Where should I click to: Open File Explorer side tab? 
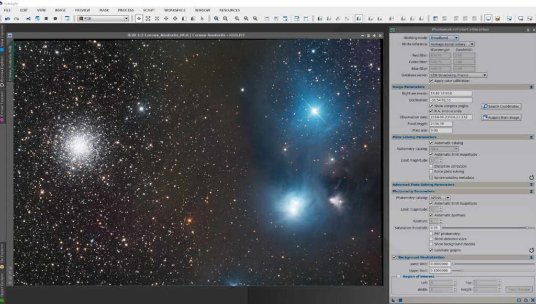[x=2, y=256]
